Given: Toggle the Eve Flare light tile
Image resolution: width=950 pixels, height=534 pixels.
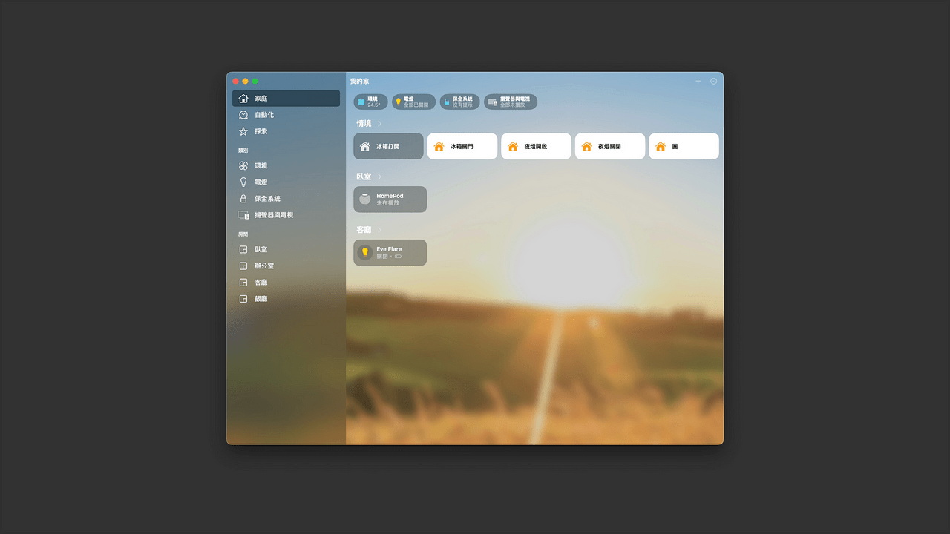Looking at the screenshot, I should click(x=390, y=252).
